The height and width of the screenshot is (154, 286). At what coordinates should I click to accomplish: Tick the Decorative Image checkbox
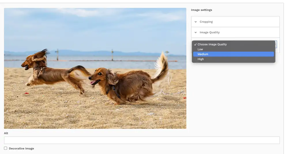coord(5,148)
